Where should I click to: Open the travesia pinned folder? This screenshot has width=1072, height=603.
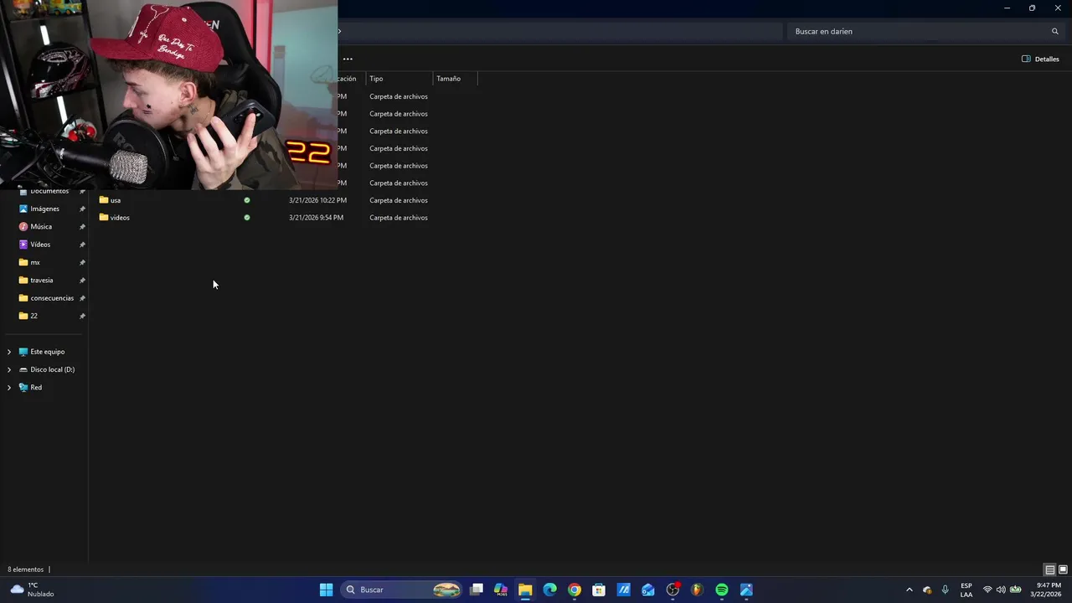pyautogui.click(x=41, y=280)
